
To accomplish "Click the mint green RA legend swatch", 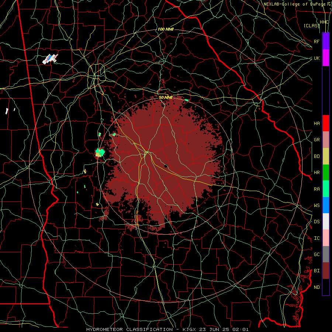I will click(326, 189).
